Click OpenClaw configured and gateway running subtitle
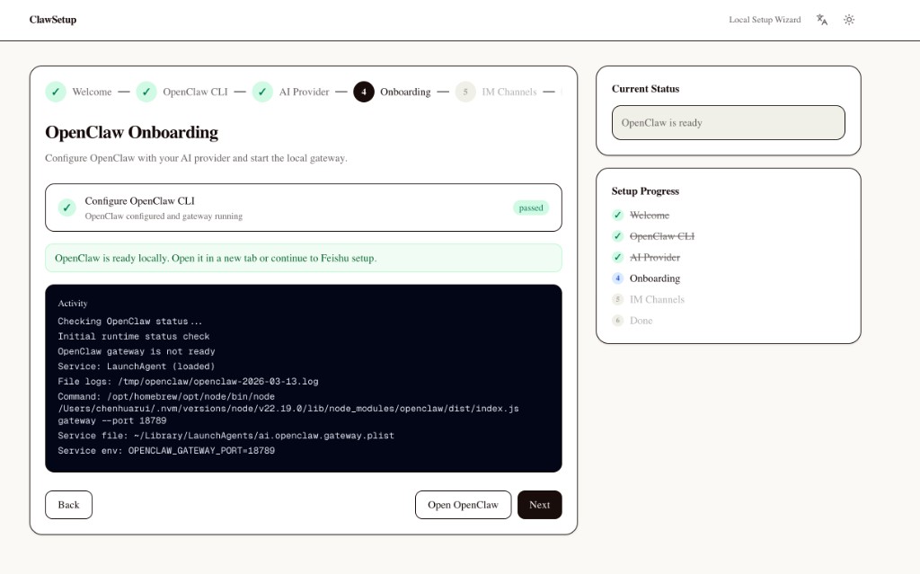The width and height of the screenshot is (920, 574). click(x=164, y=216)
